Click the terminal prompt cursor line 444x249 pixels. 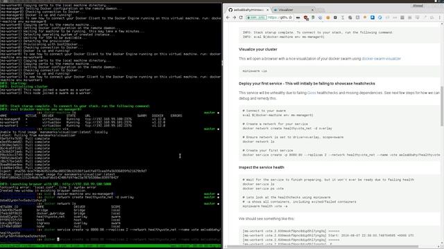click(x=110, y=239)
